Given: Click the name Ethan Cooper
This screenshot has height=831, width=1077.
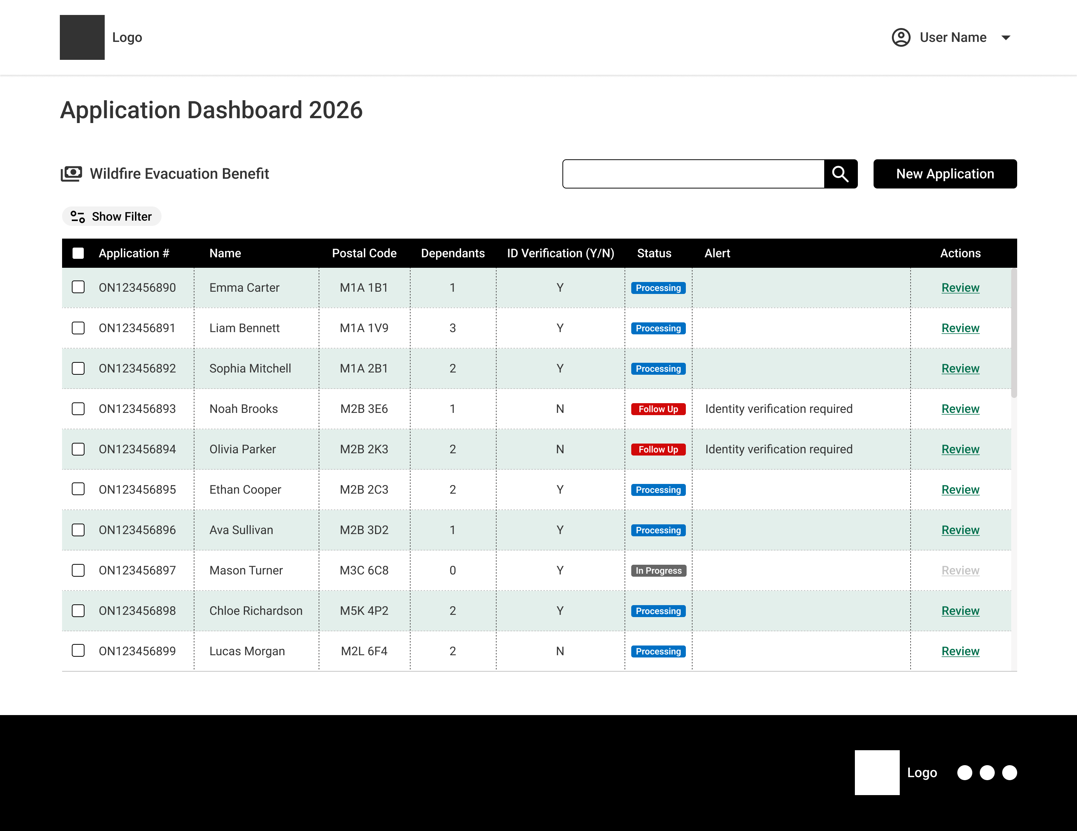Looking at the screenshot, I should [x=245, y=490].
